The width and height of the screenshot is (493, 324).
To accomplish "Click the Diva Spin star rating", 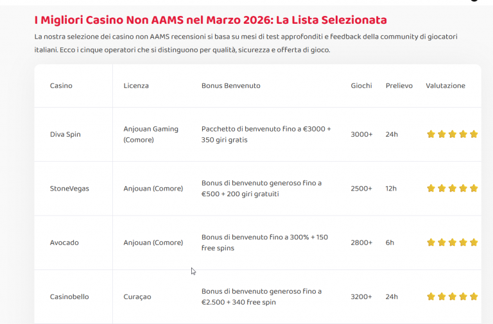I will [x=452, y=135].
